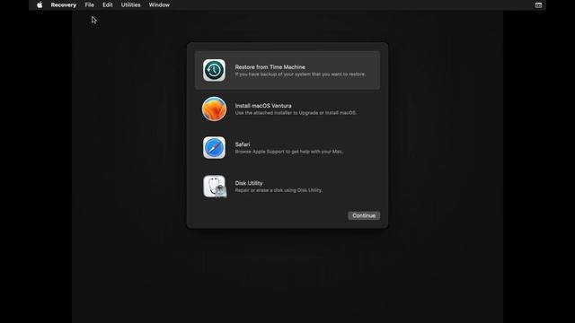Screen dimensions: 575x323
Task: Click the macOS Ventura installer icon
Action: (x=214, y=109)
